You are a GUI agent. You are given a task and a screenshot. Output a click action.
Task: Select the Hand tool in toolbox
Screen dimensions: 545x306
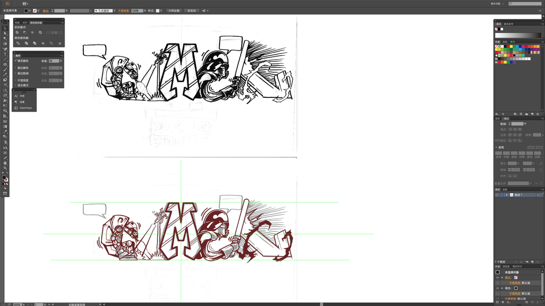pyautogui.click(x=5, y=163)
